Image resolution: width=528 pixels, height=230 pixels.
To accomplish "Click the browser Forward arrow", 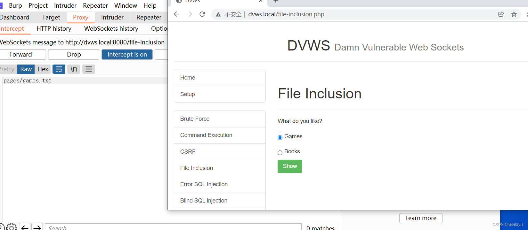I will click(190, 14).
